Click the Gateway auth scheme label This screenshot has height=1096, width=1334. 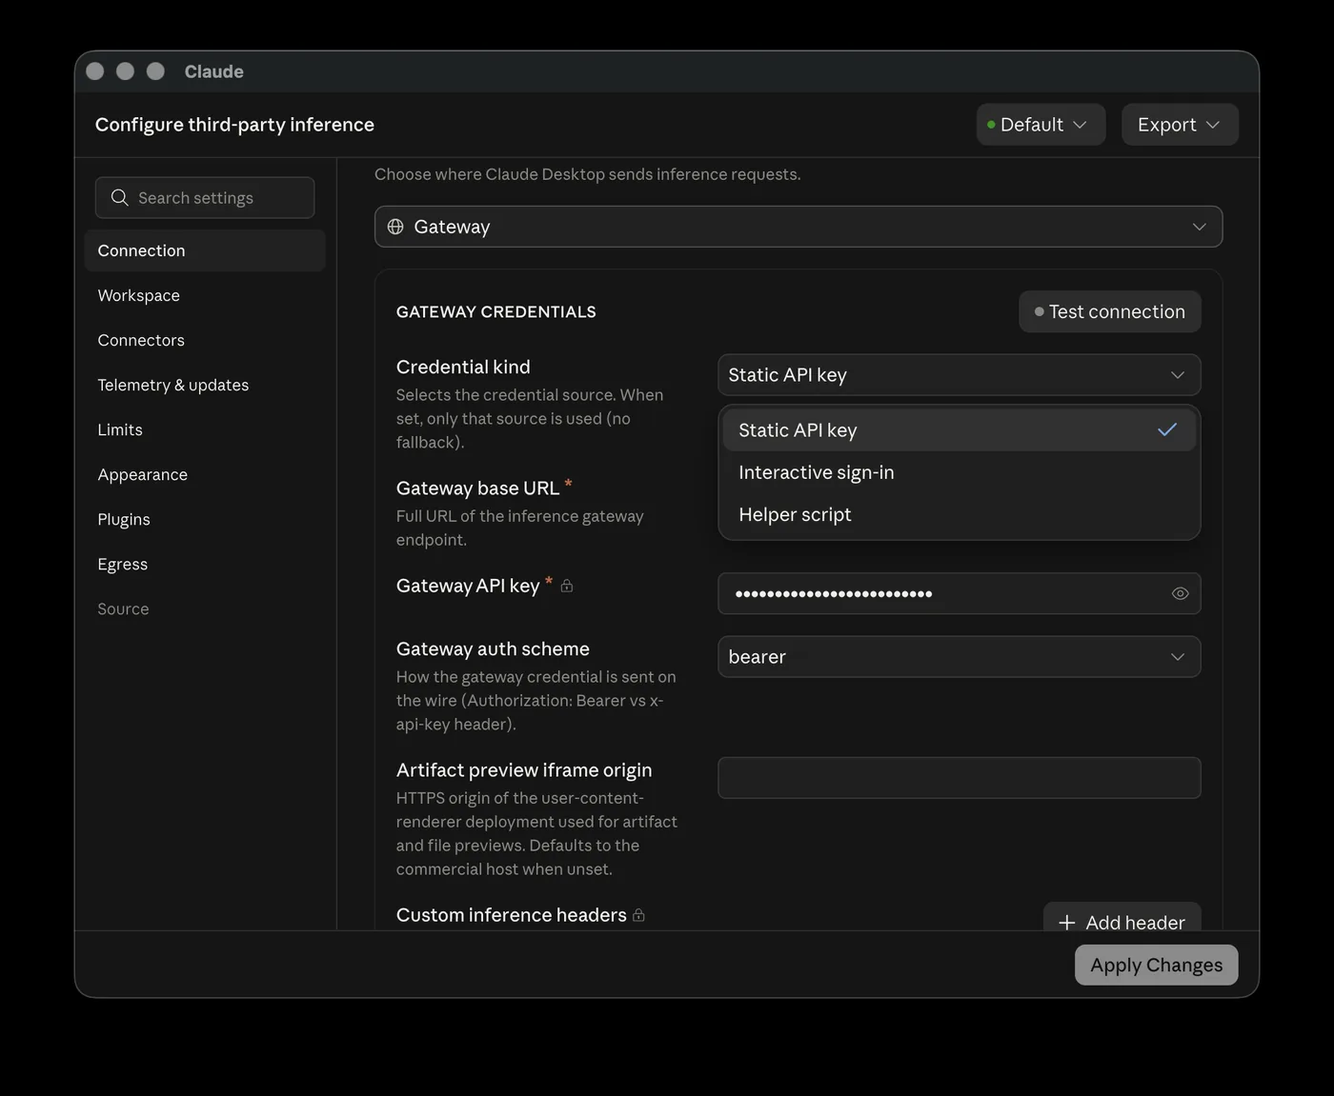493,648
